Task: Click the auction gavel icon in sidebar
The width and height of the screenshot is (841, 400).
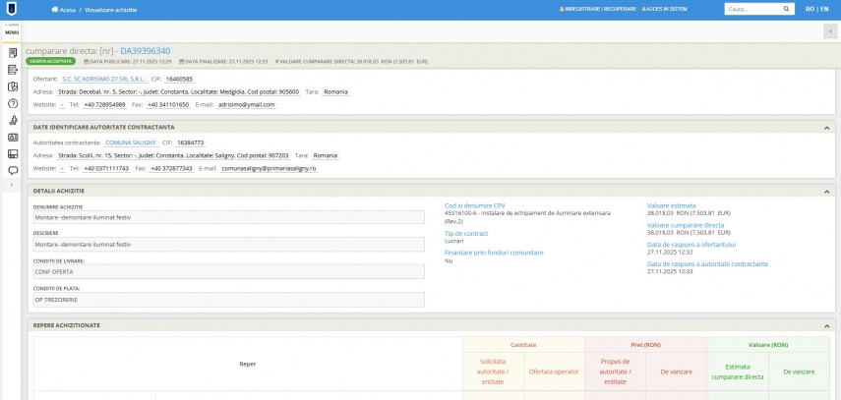Action: pyautogui.click(x=13, y=120)
